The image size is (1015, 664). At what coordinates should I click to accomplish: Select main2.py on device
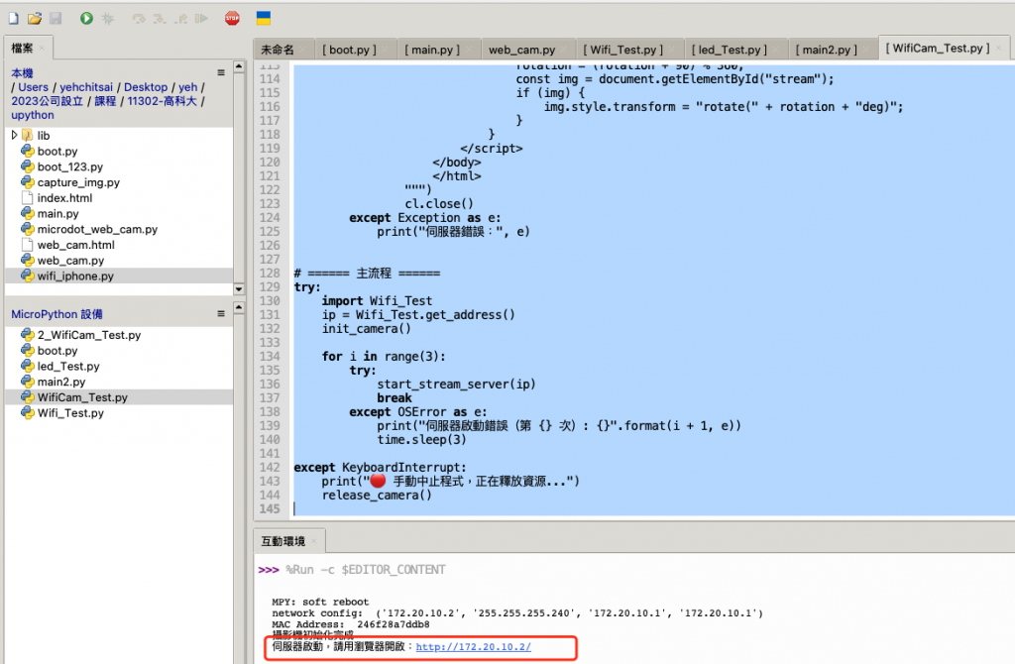pyautogui.click(x=60, y=382)
